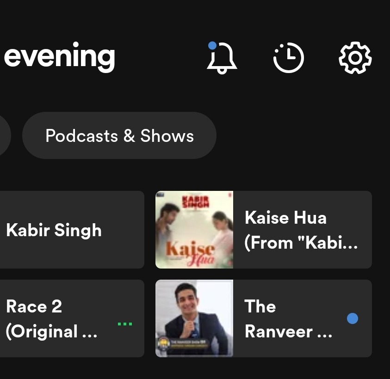Open Kaise Hua (From "Kabi...") card
This screenshot has width=390, height=379.
click(264, 230)
